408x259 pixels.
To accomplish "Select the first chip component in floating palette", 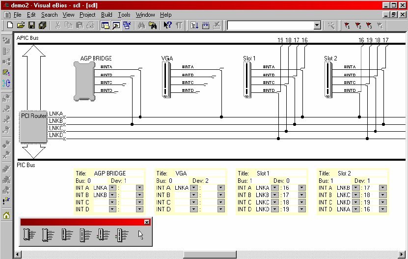I will pyautogui.click(x=29, y=235).
